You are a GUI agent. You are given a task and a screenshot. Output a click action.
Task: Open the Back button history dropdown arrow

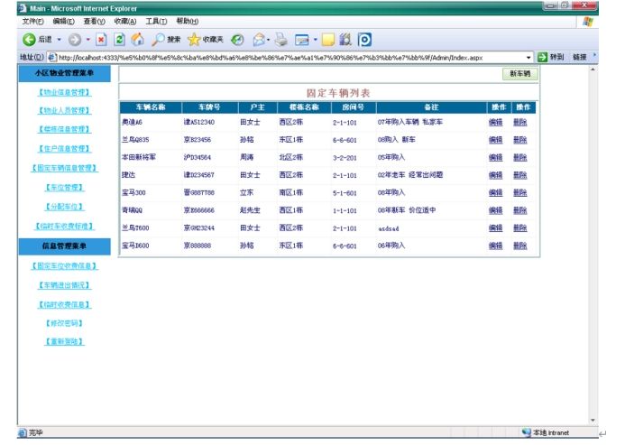[59, 40]
